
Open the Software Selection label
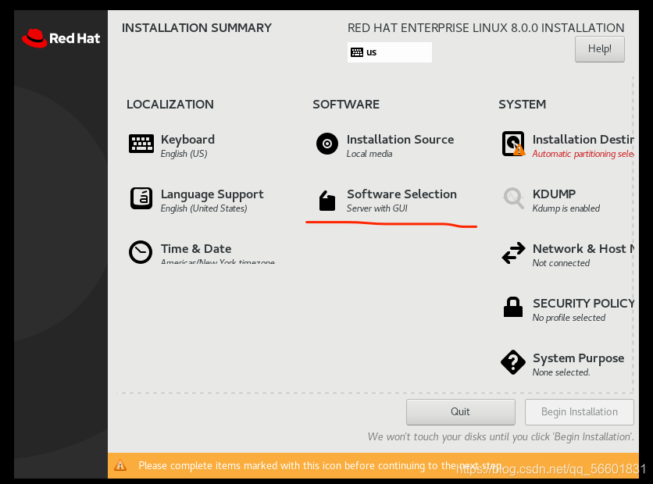(402, 194)
